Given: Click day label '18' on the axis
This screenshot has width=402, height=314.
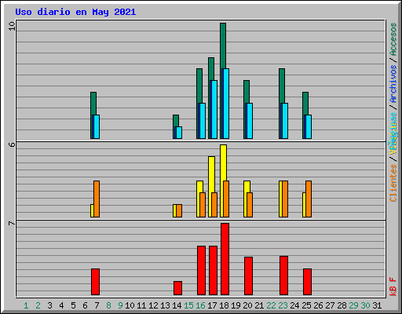Looking at the screenshot, I should pos(224,305).
